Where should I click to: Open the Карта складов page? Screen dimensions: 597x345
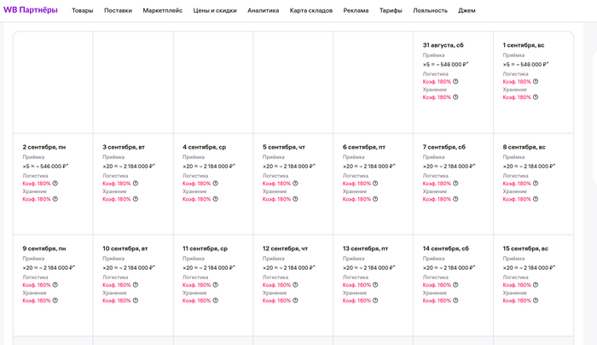[311, 11]
